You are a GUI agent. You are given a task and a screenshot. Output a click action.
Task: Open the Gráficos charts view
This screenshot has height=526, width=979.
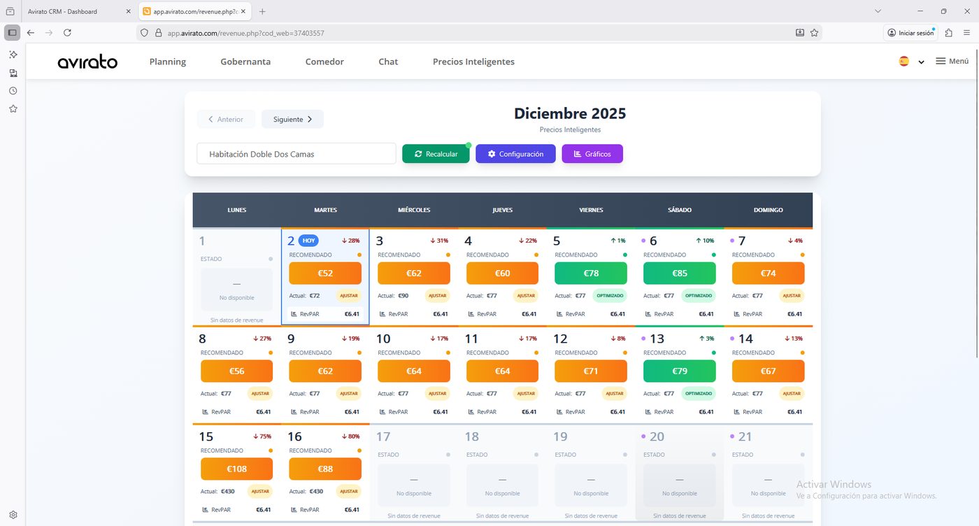[592, 154]
